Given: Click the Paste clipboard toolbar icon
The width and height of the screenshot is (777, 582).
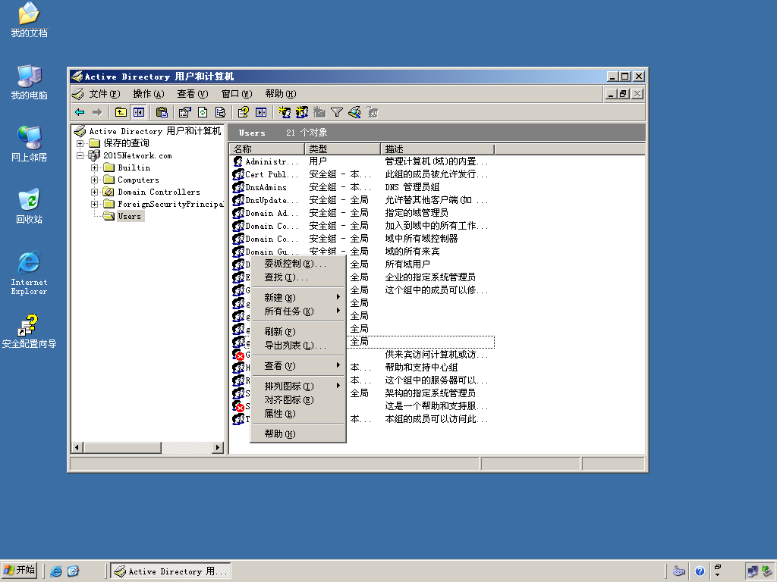Looking at the screenshot, I should [162, 112].
